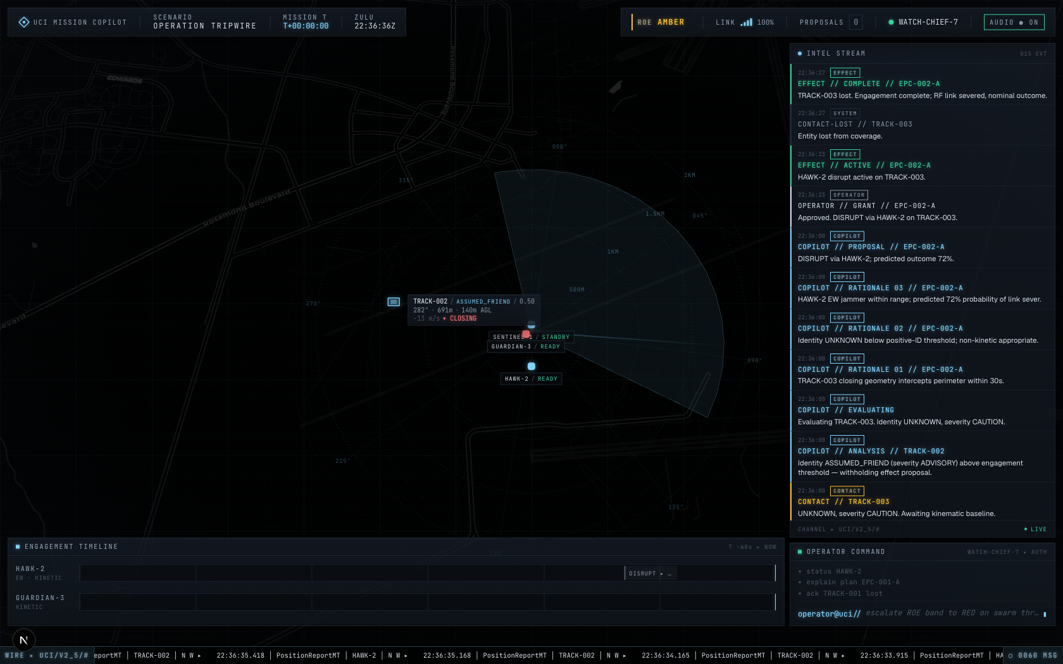Viewport: 1063px width, 664px height.
Task: Select the TRACK-002 rectangle marker on map
Action: tap(394, 302)
